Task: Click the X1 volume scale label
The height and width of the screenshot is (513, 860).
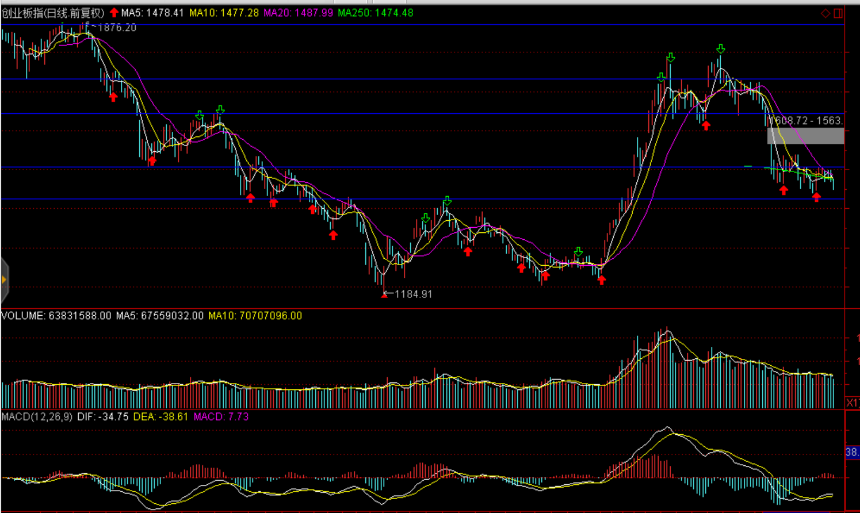Action: [x=852, y=403]
